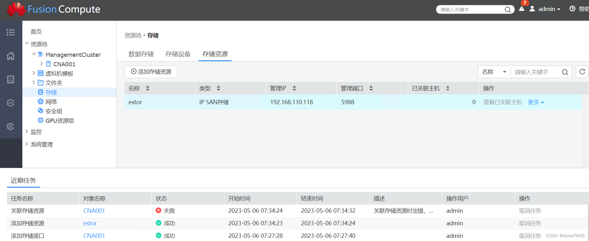Refresh the storage resource list
The image size is (589, 241).
click(582, 72)
